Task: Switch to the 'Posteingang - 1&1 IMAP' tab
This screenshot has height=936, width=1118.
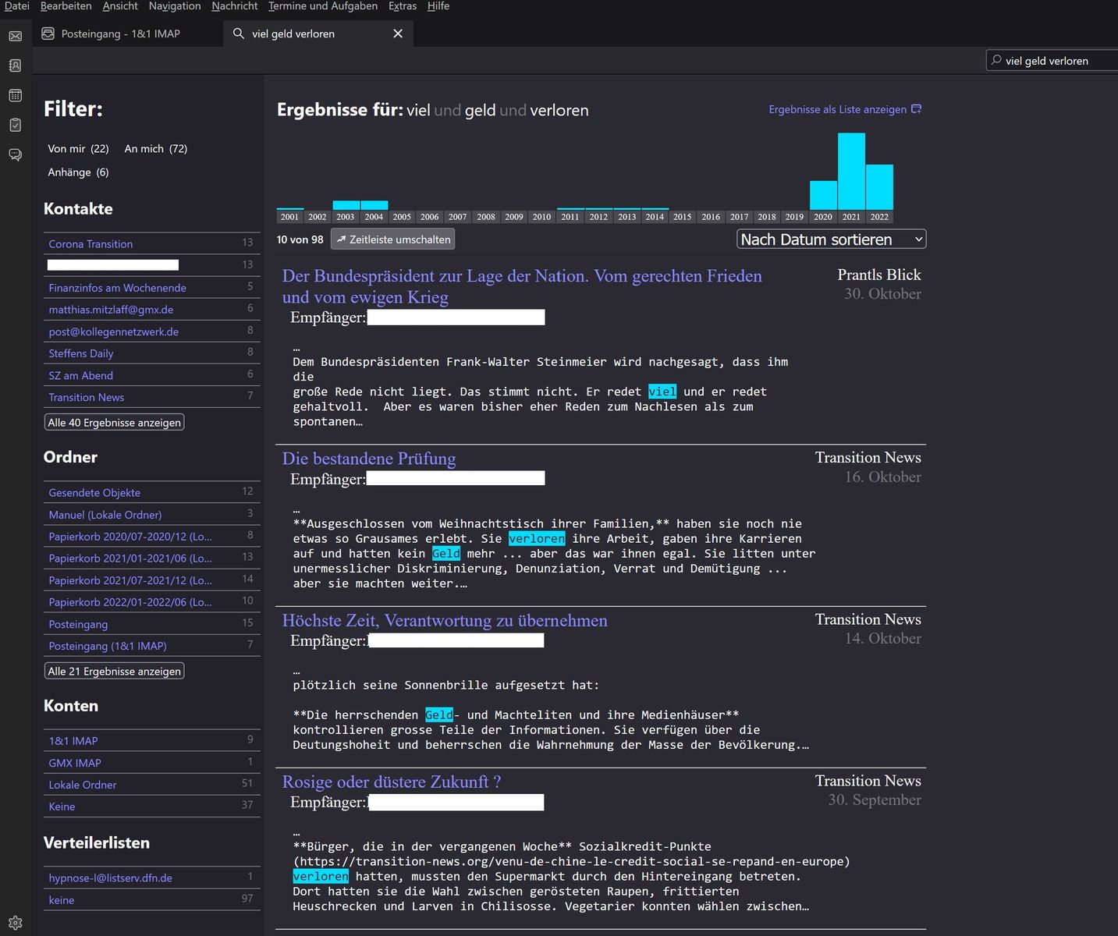Action: click(x=120, y=34)
